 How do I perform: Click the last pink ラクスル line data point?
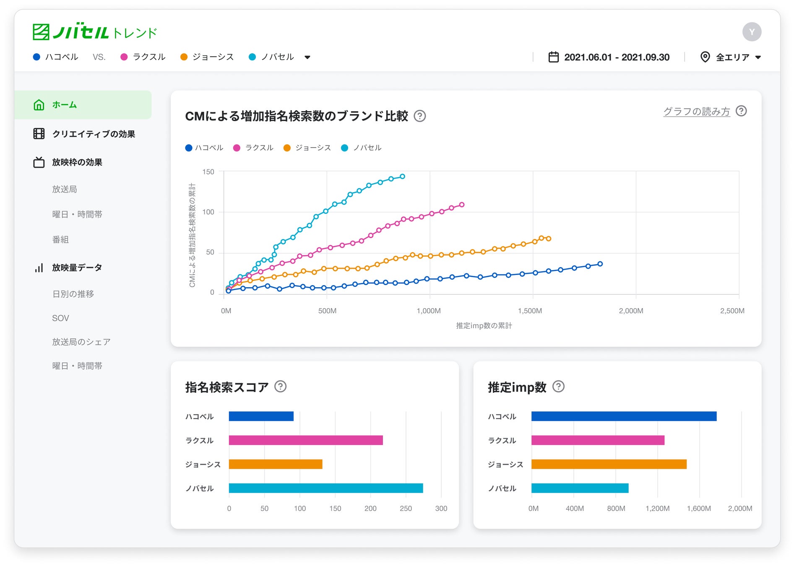(462, 205)
